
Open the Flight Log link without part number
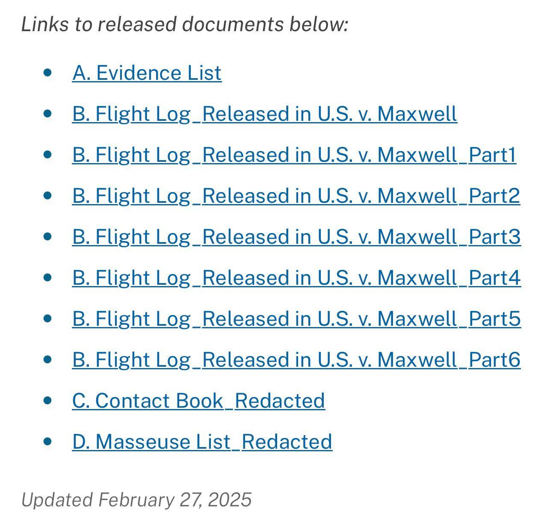tap(264, 114)
